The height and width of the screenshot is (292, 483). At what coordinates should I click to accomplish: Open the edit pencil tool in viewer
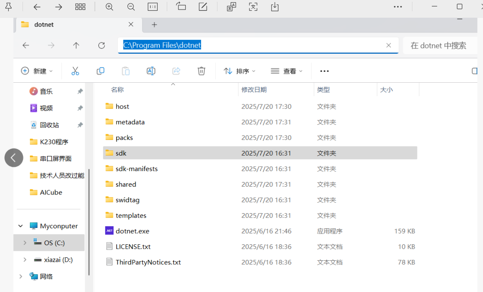point(203,7)
